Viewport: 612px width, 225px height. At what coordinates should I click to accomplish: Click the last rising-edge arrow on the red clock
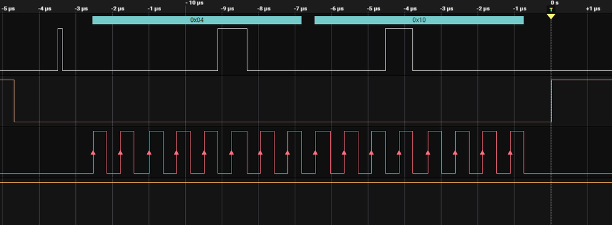click(510, 153)
